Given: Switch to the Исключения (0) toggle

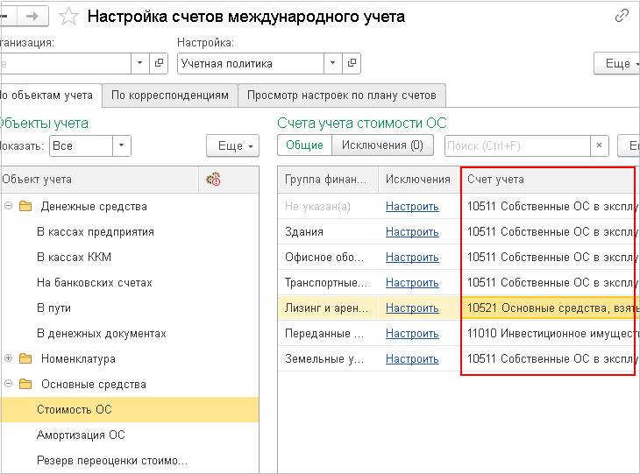Looking at the screenshot, I should 381,145.
